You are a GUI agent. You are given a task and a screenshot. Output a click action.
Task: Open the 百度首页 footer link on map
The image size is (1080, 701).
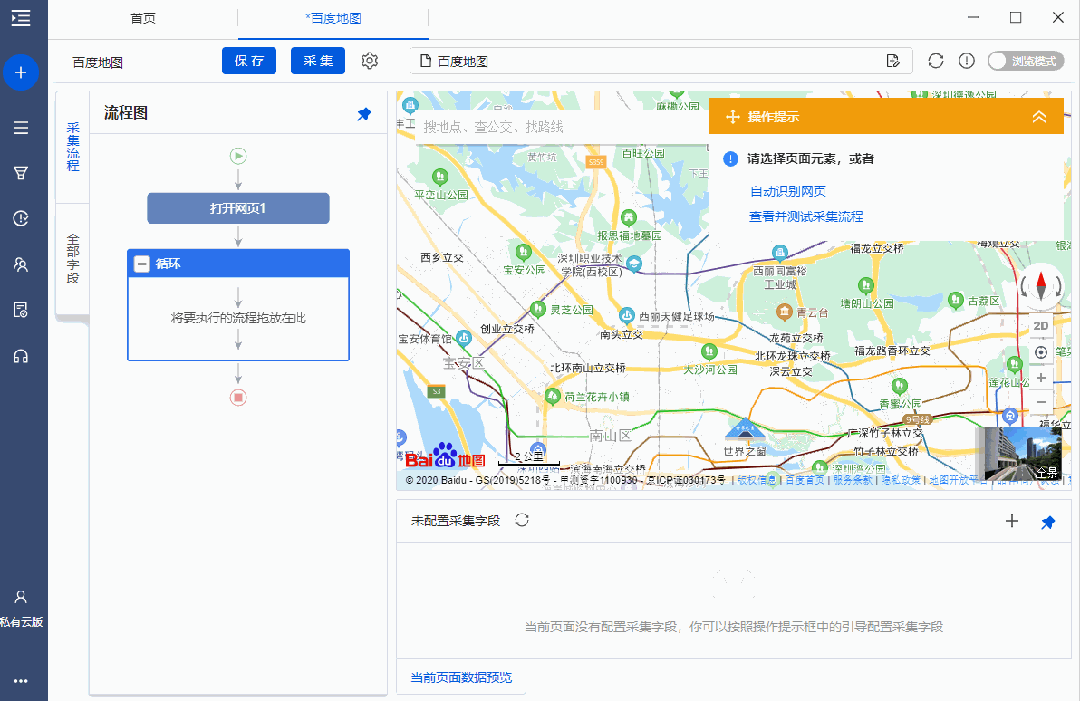[x=805, y=480]
